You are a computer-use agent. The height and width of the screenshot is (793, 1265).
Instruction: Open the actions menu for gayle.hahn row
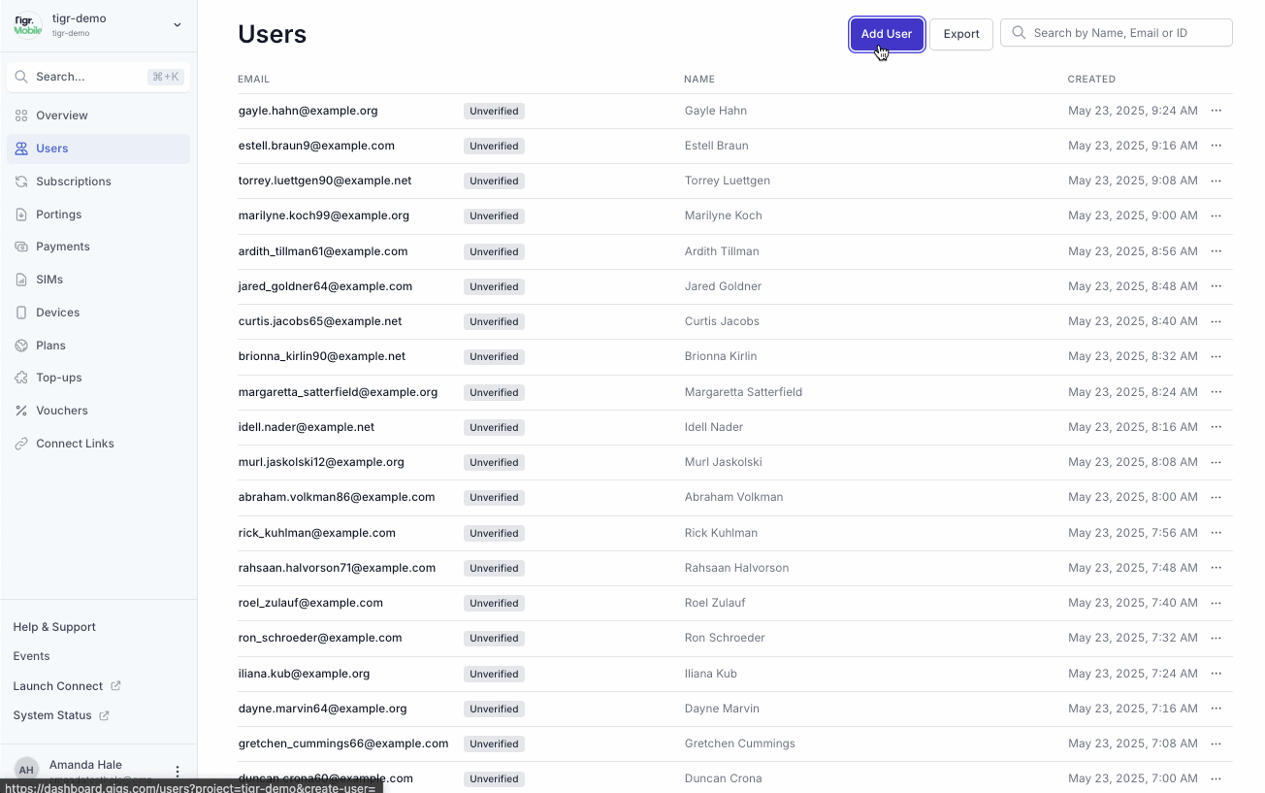(x=1216, y=110)
